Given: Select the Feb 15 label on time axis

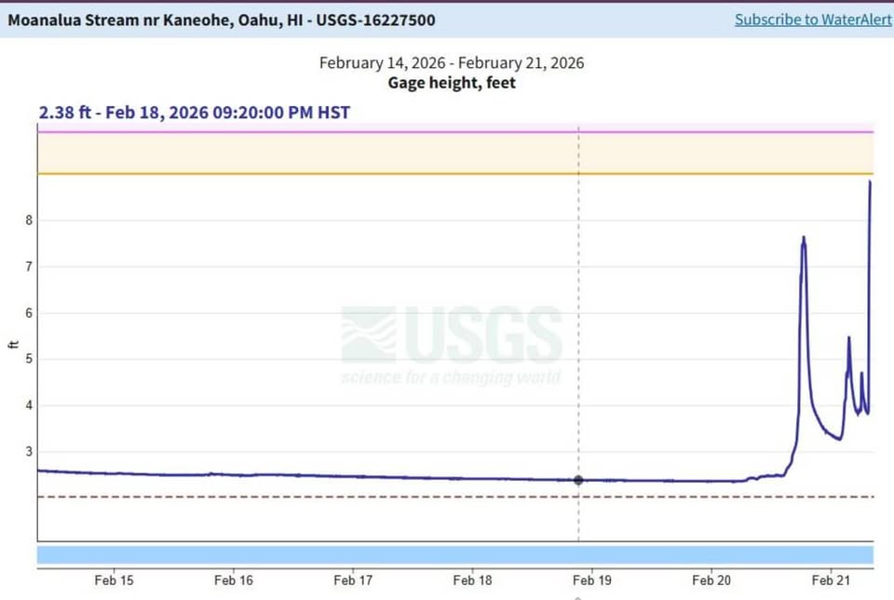Looking at the screenshot, I should pyautogui.click(x=114, y=580).
